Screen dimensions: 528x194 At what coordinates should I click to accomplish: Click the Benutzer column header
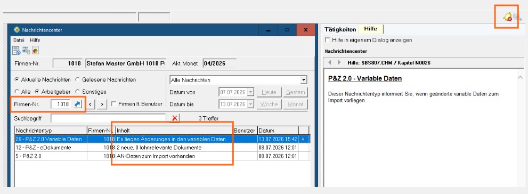245,131
